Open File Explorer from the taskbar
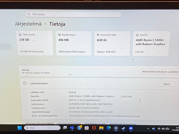This screenshot has width=179, height=134. (101, 128)
